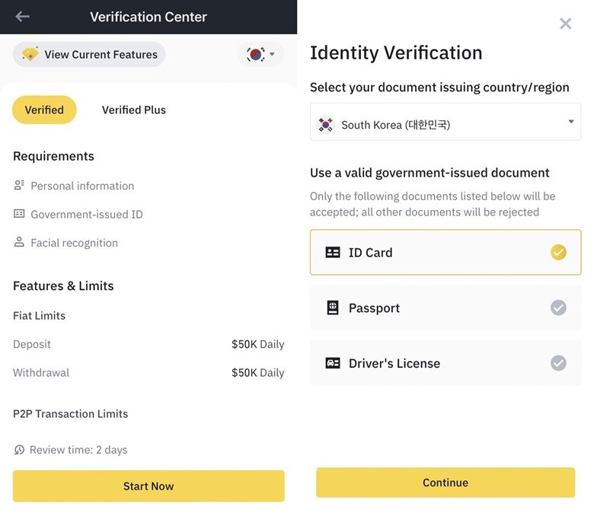Image resolution: width=594 pixels, height=510 pixels.
Task: Click the Facial recognition person icon
Action: point(19,242)
